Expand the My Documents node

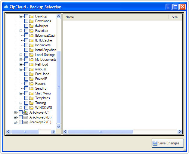coord(21,60)
